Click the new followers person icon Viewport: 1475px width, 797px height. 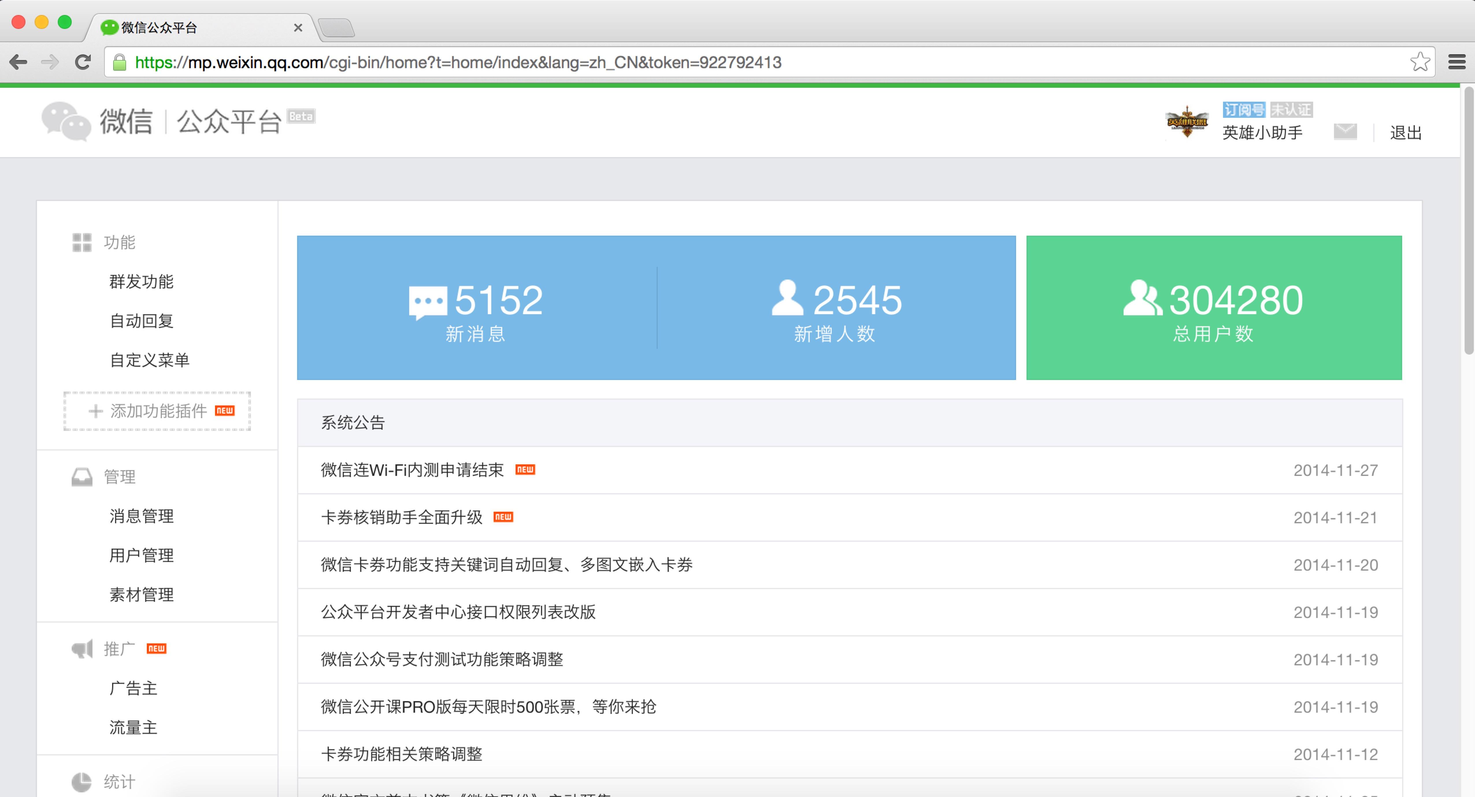[787, 298]
